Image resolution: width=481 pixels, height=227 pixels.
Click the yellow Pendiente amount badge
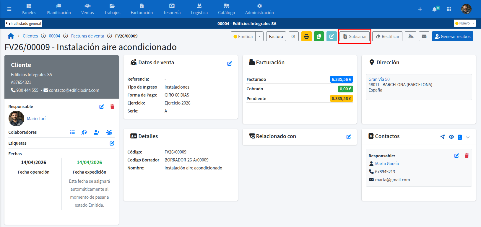[341, 99]
